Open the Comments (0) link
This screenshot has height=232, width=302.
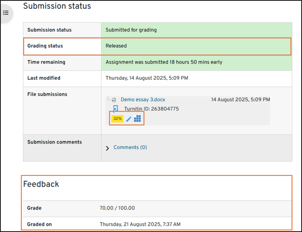130,147
